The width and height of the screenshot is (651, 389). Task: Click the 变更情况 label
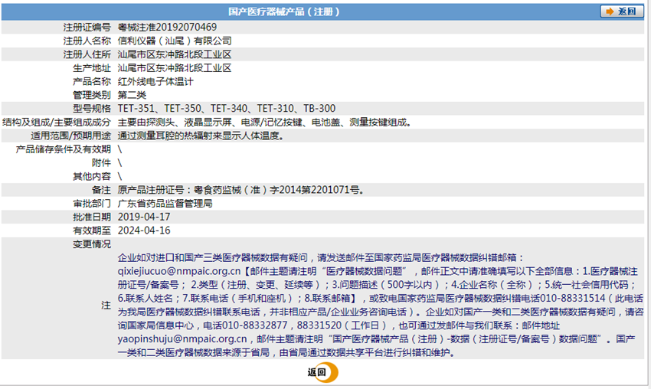tap(92, 244)
